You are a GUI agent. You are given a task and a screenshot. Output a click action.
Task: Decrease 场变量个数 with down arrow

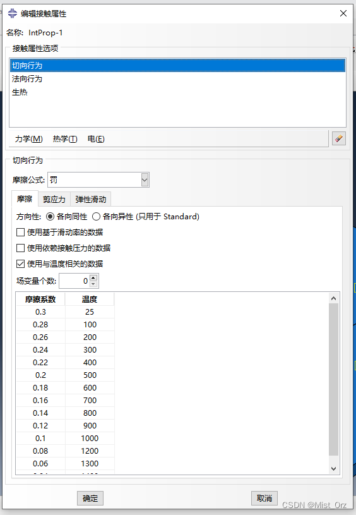pyautogui.click(x=93, y=284)
